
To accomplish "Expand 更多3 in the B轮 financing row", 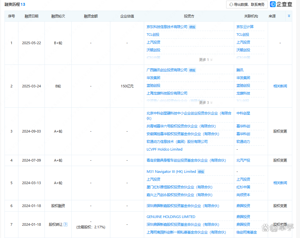I will (x=206, y=102).
